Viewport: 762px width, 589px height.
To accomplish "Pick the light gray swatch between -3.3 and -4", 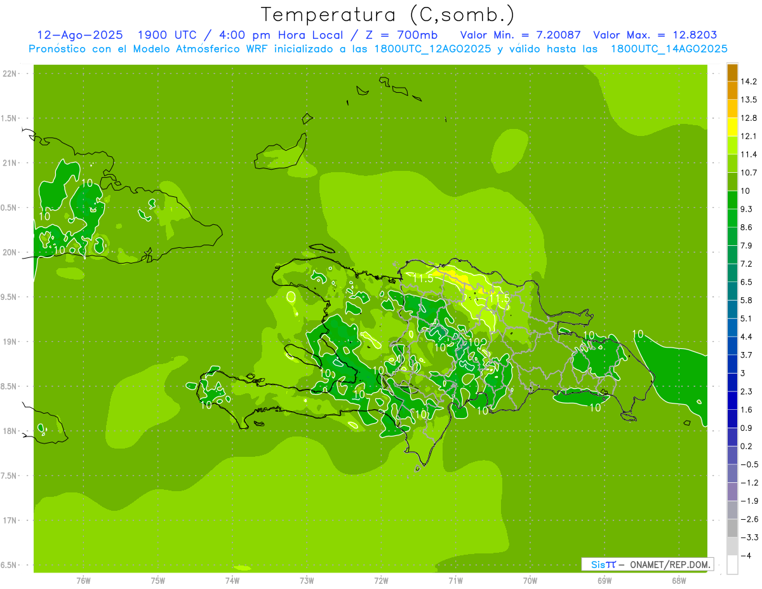I will pyautogui.click(x=732, y=546).
